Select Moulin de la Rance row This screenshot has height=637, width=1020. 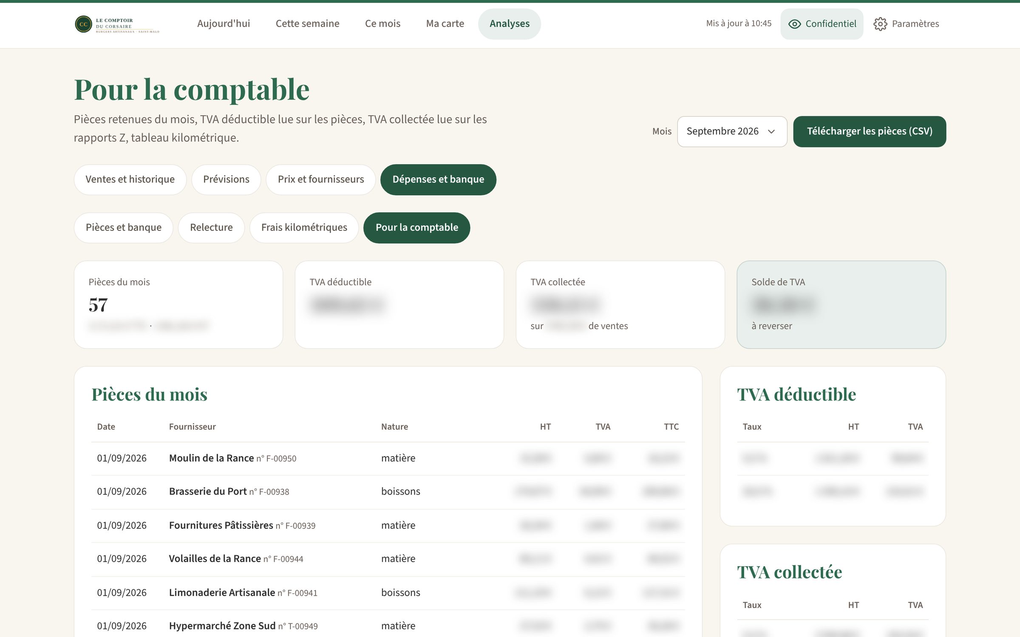click(388, 458)
